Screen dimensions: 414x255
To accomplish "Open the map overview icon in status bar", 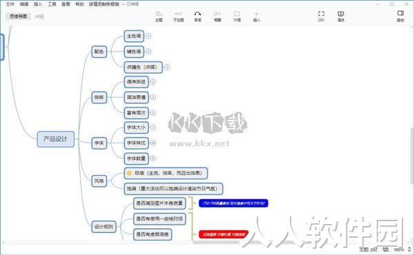I will (x=386, y=249).
